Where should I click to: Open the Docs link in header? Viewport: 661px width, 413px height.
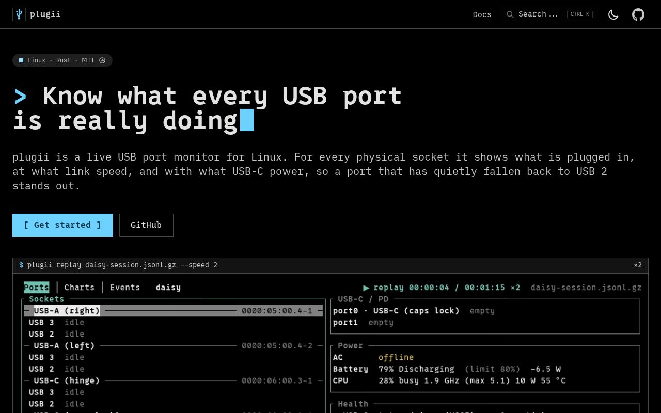(482, 14)
